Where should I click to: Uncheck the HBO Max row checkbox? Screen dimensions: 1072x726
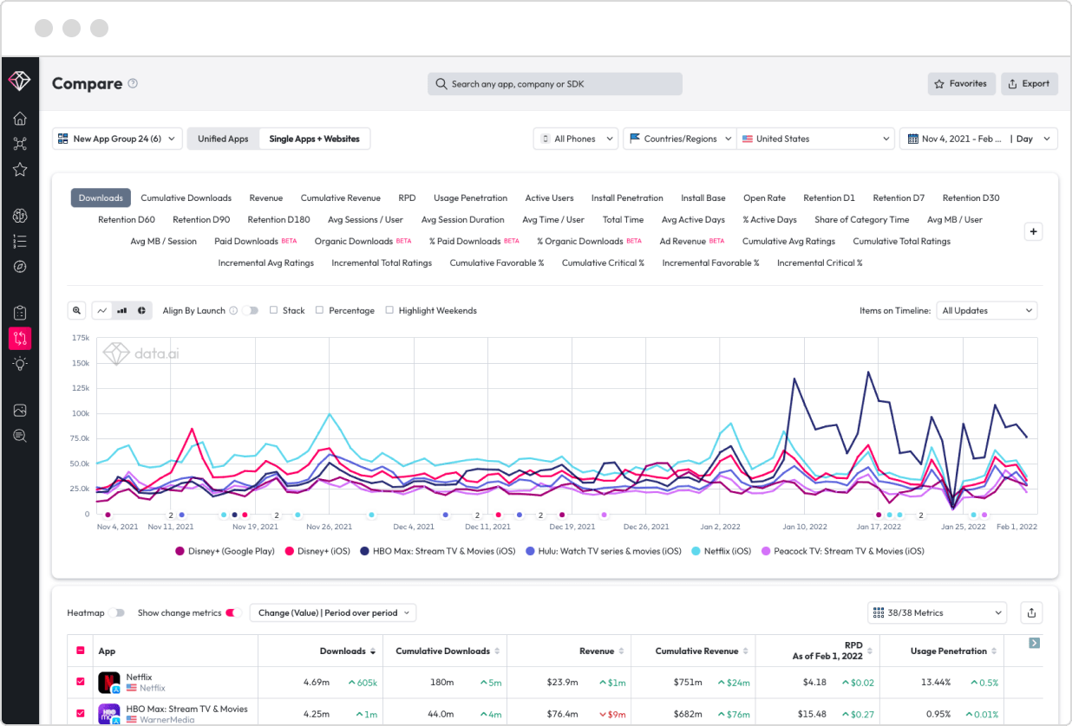coord(81,713)
